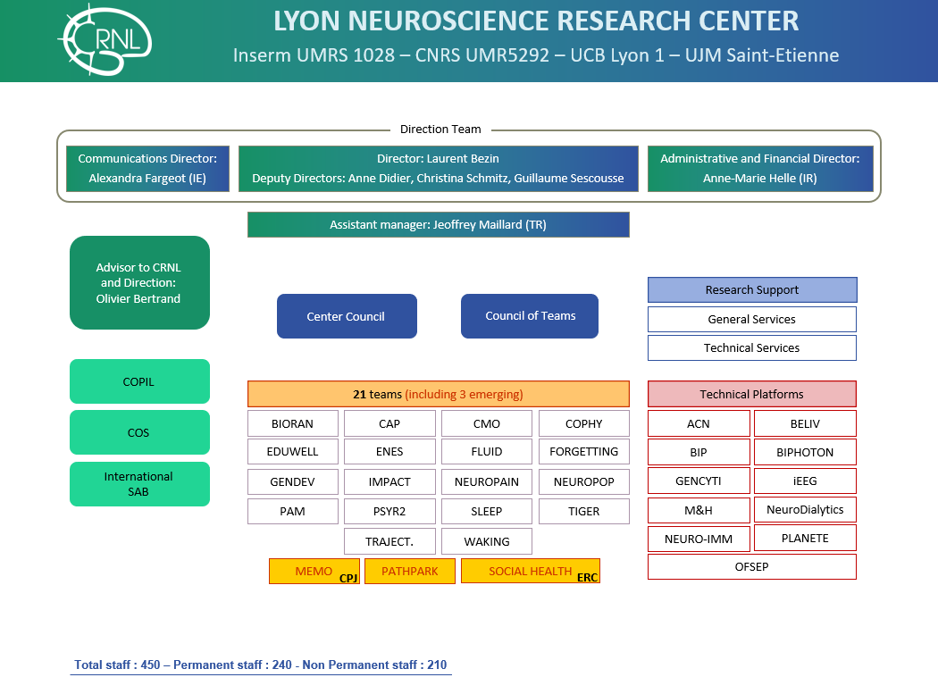The image size is (938, 694).
Task: Click the NeuroDialytics platform cell
Action: (x=805, y=510)
